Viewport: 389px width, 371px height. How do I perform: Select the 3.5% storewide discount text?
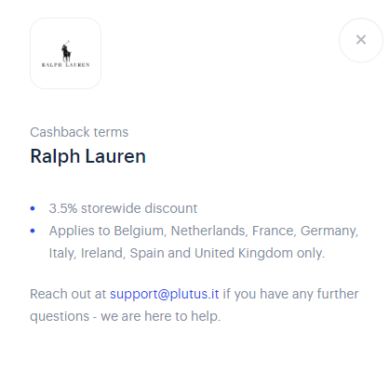123,208
